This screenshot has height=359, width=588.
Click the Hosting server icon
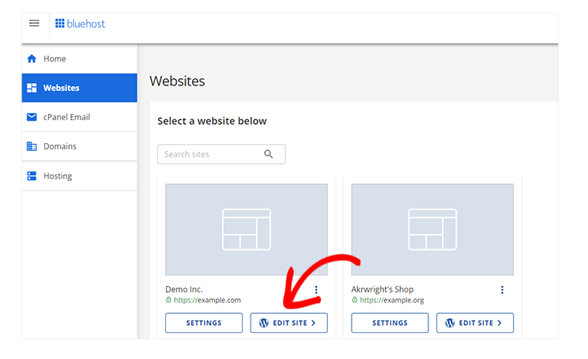32,176
